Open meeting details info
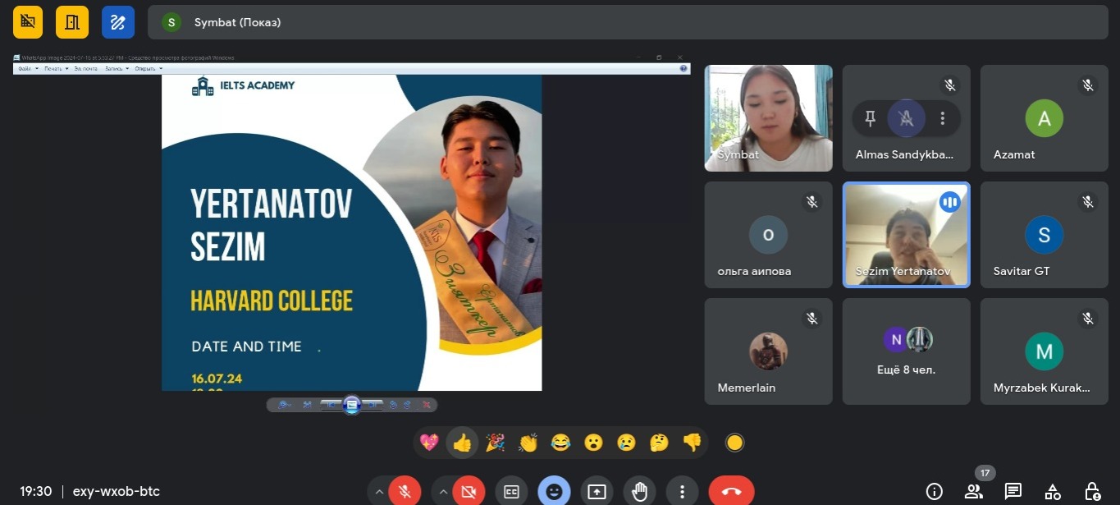This screenshot has height=505, width=1120. click(x=934, y=491)
